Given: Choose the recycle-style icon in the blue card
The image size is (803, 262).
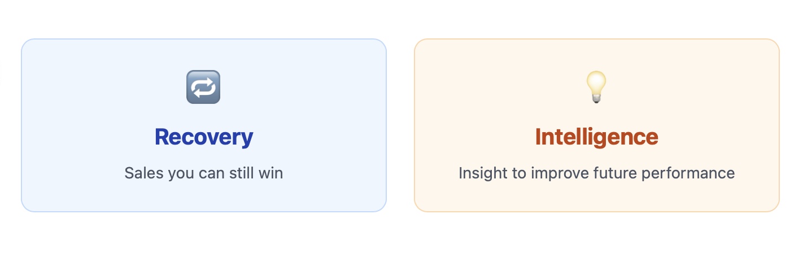Looking at the screenshot, I should [203, 87].
